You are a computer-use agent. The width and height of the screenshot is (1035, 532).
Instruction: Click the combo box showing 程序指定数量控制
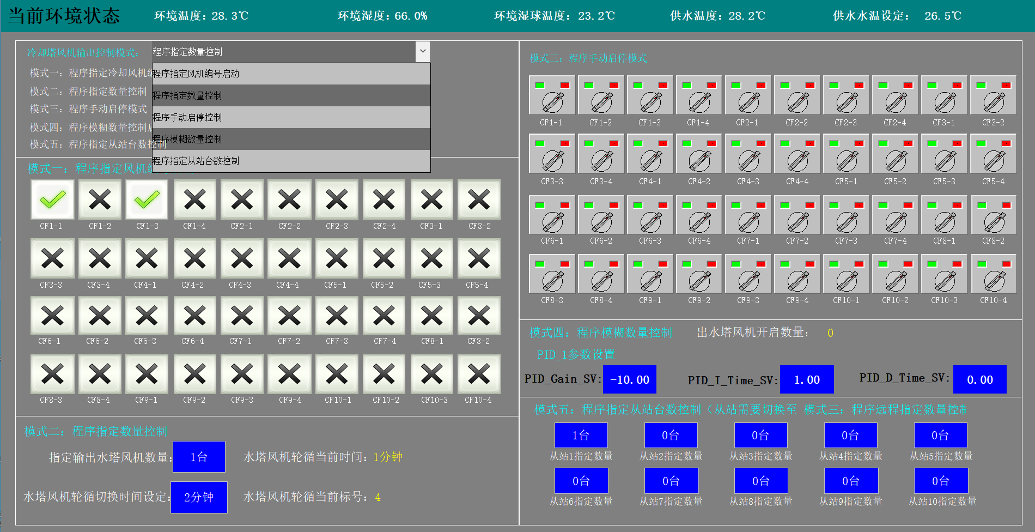pos(283,52)
